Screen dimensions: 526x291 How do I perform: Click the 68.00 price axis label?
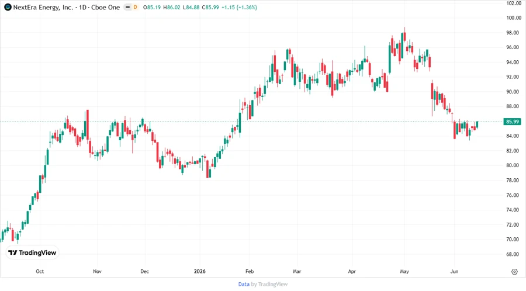[513, 254]
